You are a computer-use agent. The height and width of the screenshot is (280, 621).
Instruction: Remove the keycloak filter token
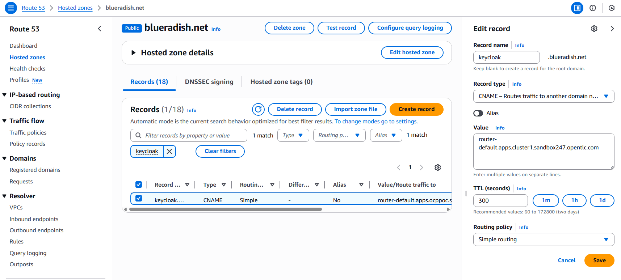click(x=169, y=151)
